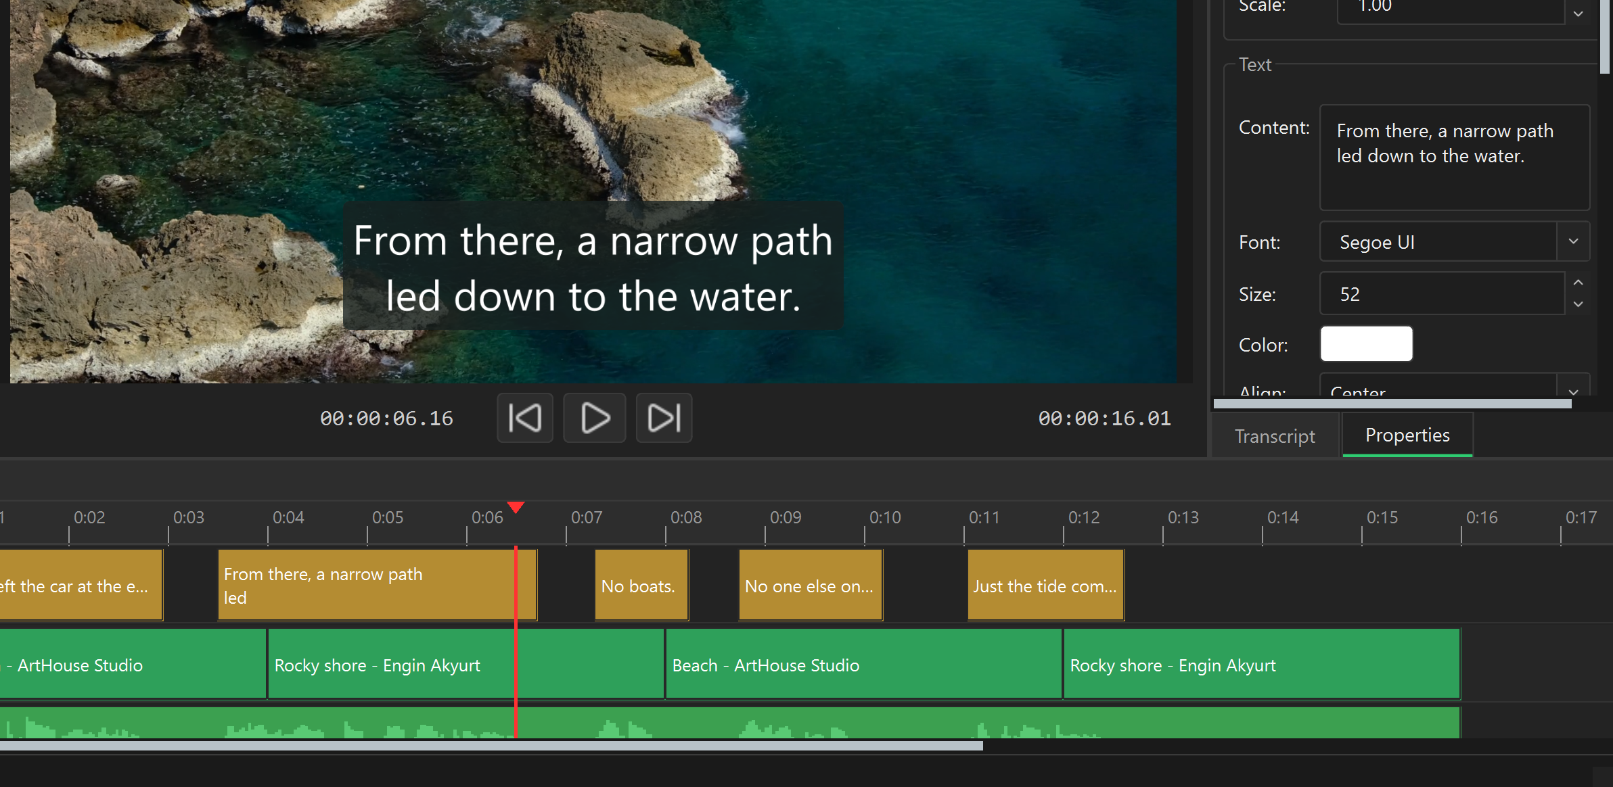The image size is (1613, 787).
Task: Select the 'ft the car at the e...' subtitle clip
Action: tap(81, 586)
